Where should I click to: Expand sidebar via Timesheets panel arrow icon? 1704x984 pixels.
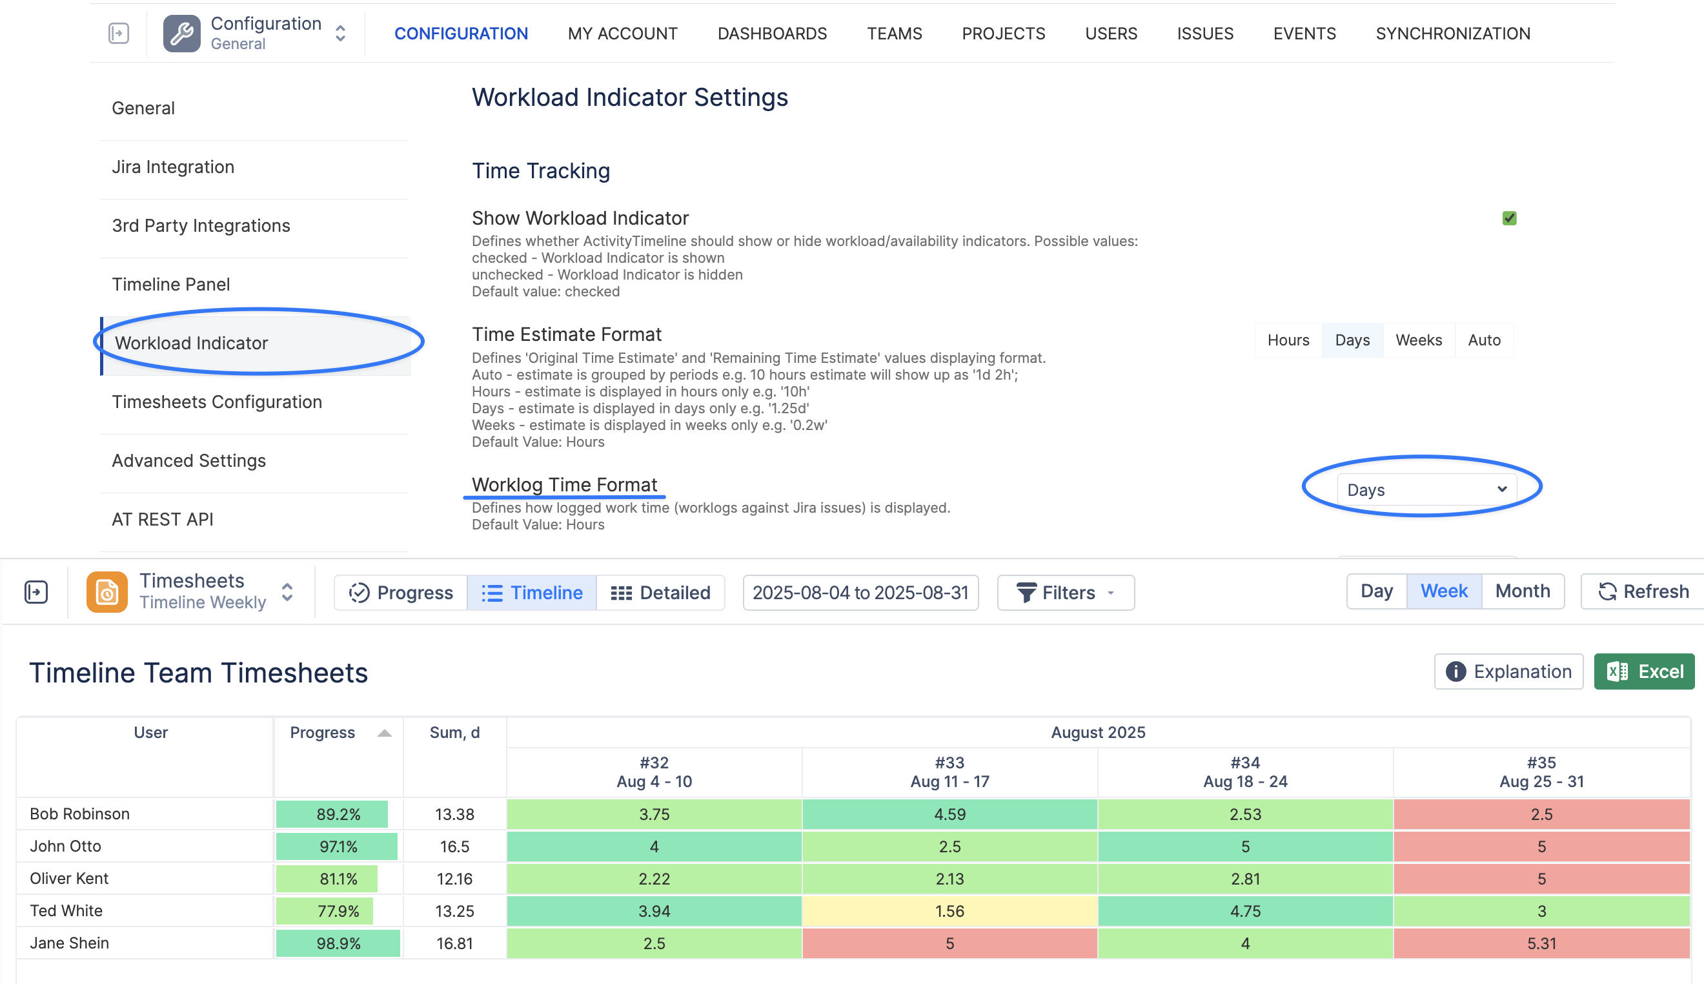click(35, 591)
